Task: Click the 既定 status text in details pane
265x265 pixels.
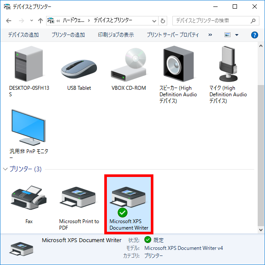Action: click(159, 240)
